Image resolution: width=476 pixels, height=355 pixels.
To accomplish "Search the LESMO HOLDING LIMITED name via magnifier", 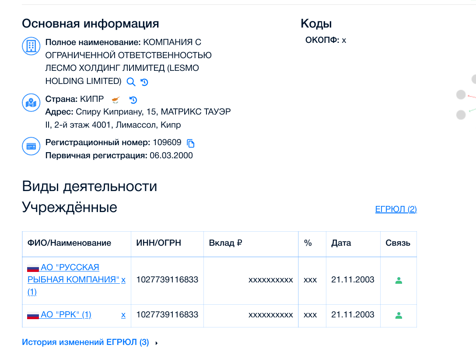I will (x=131, y=82).
